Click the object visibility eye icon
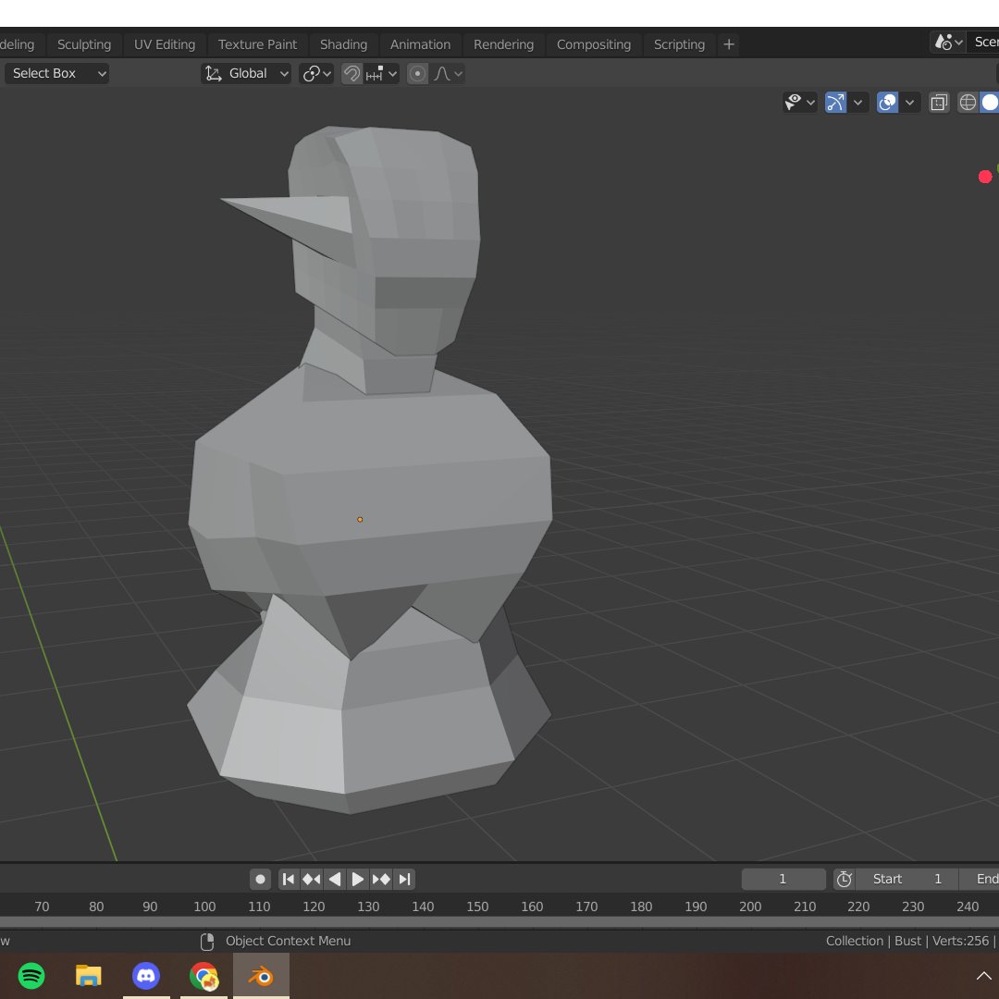 coord(794,102)
